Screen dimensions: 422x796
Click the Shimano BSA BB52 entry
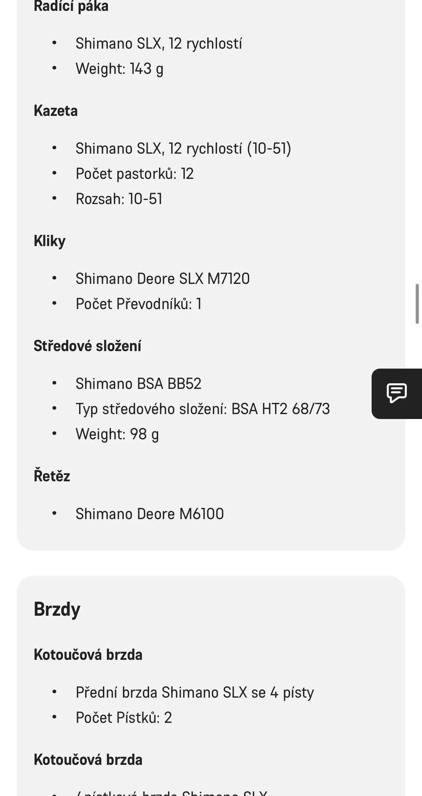click(138, 384)
